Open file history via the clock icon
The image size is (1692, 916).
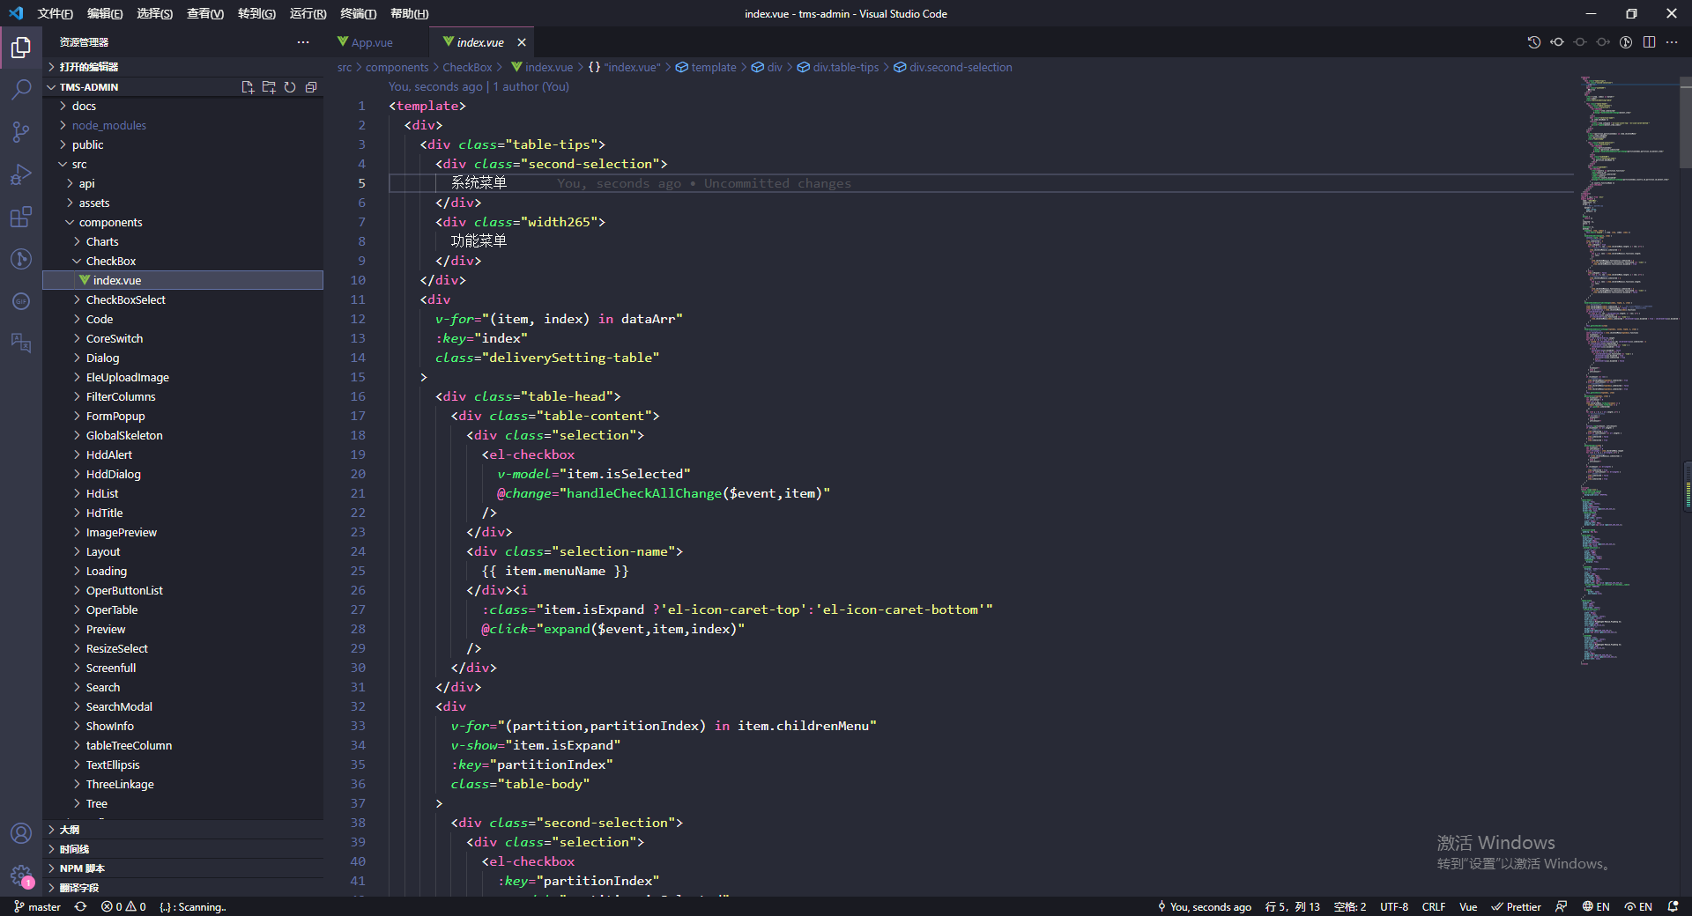[x=1534, y=42]
